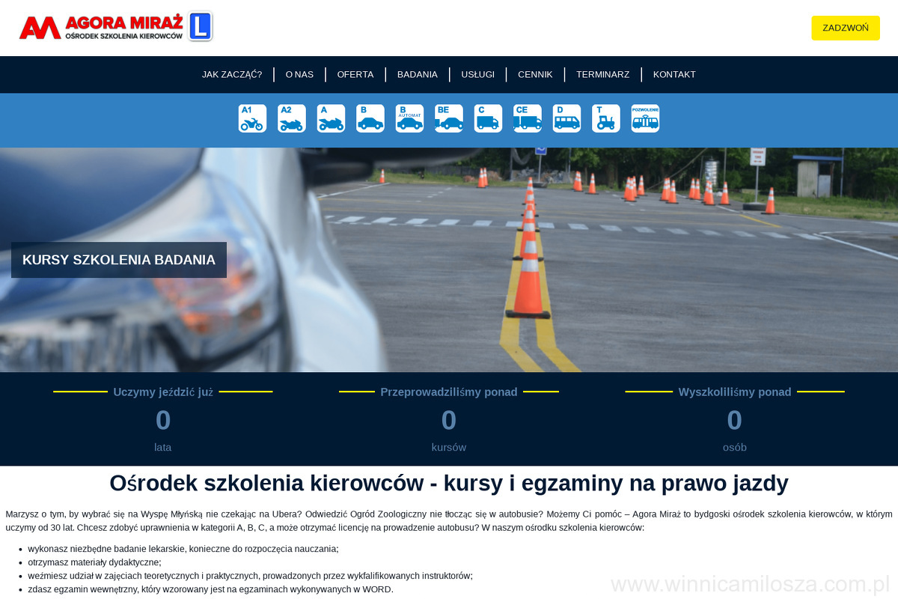Choose the B Automat car icon
The width and height of the screenshot is (898, 599).
[409, 118]
